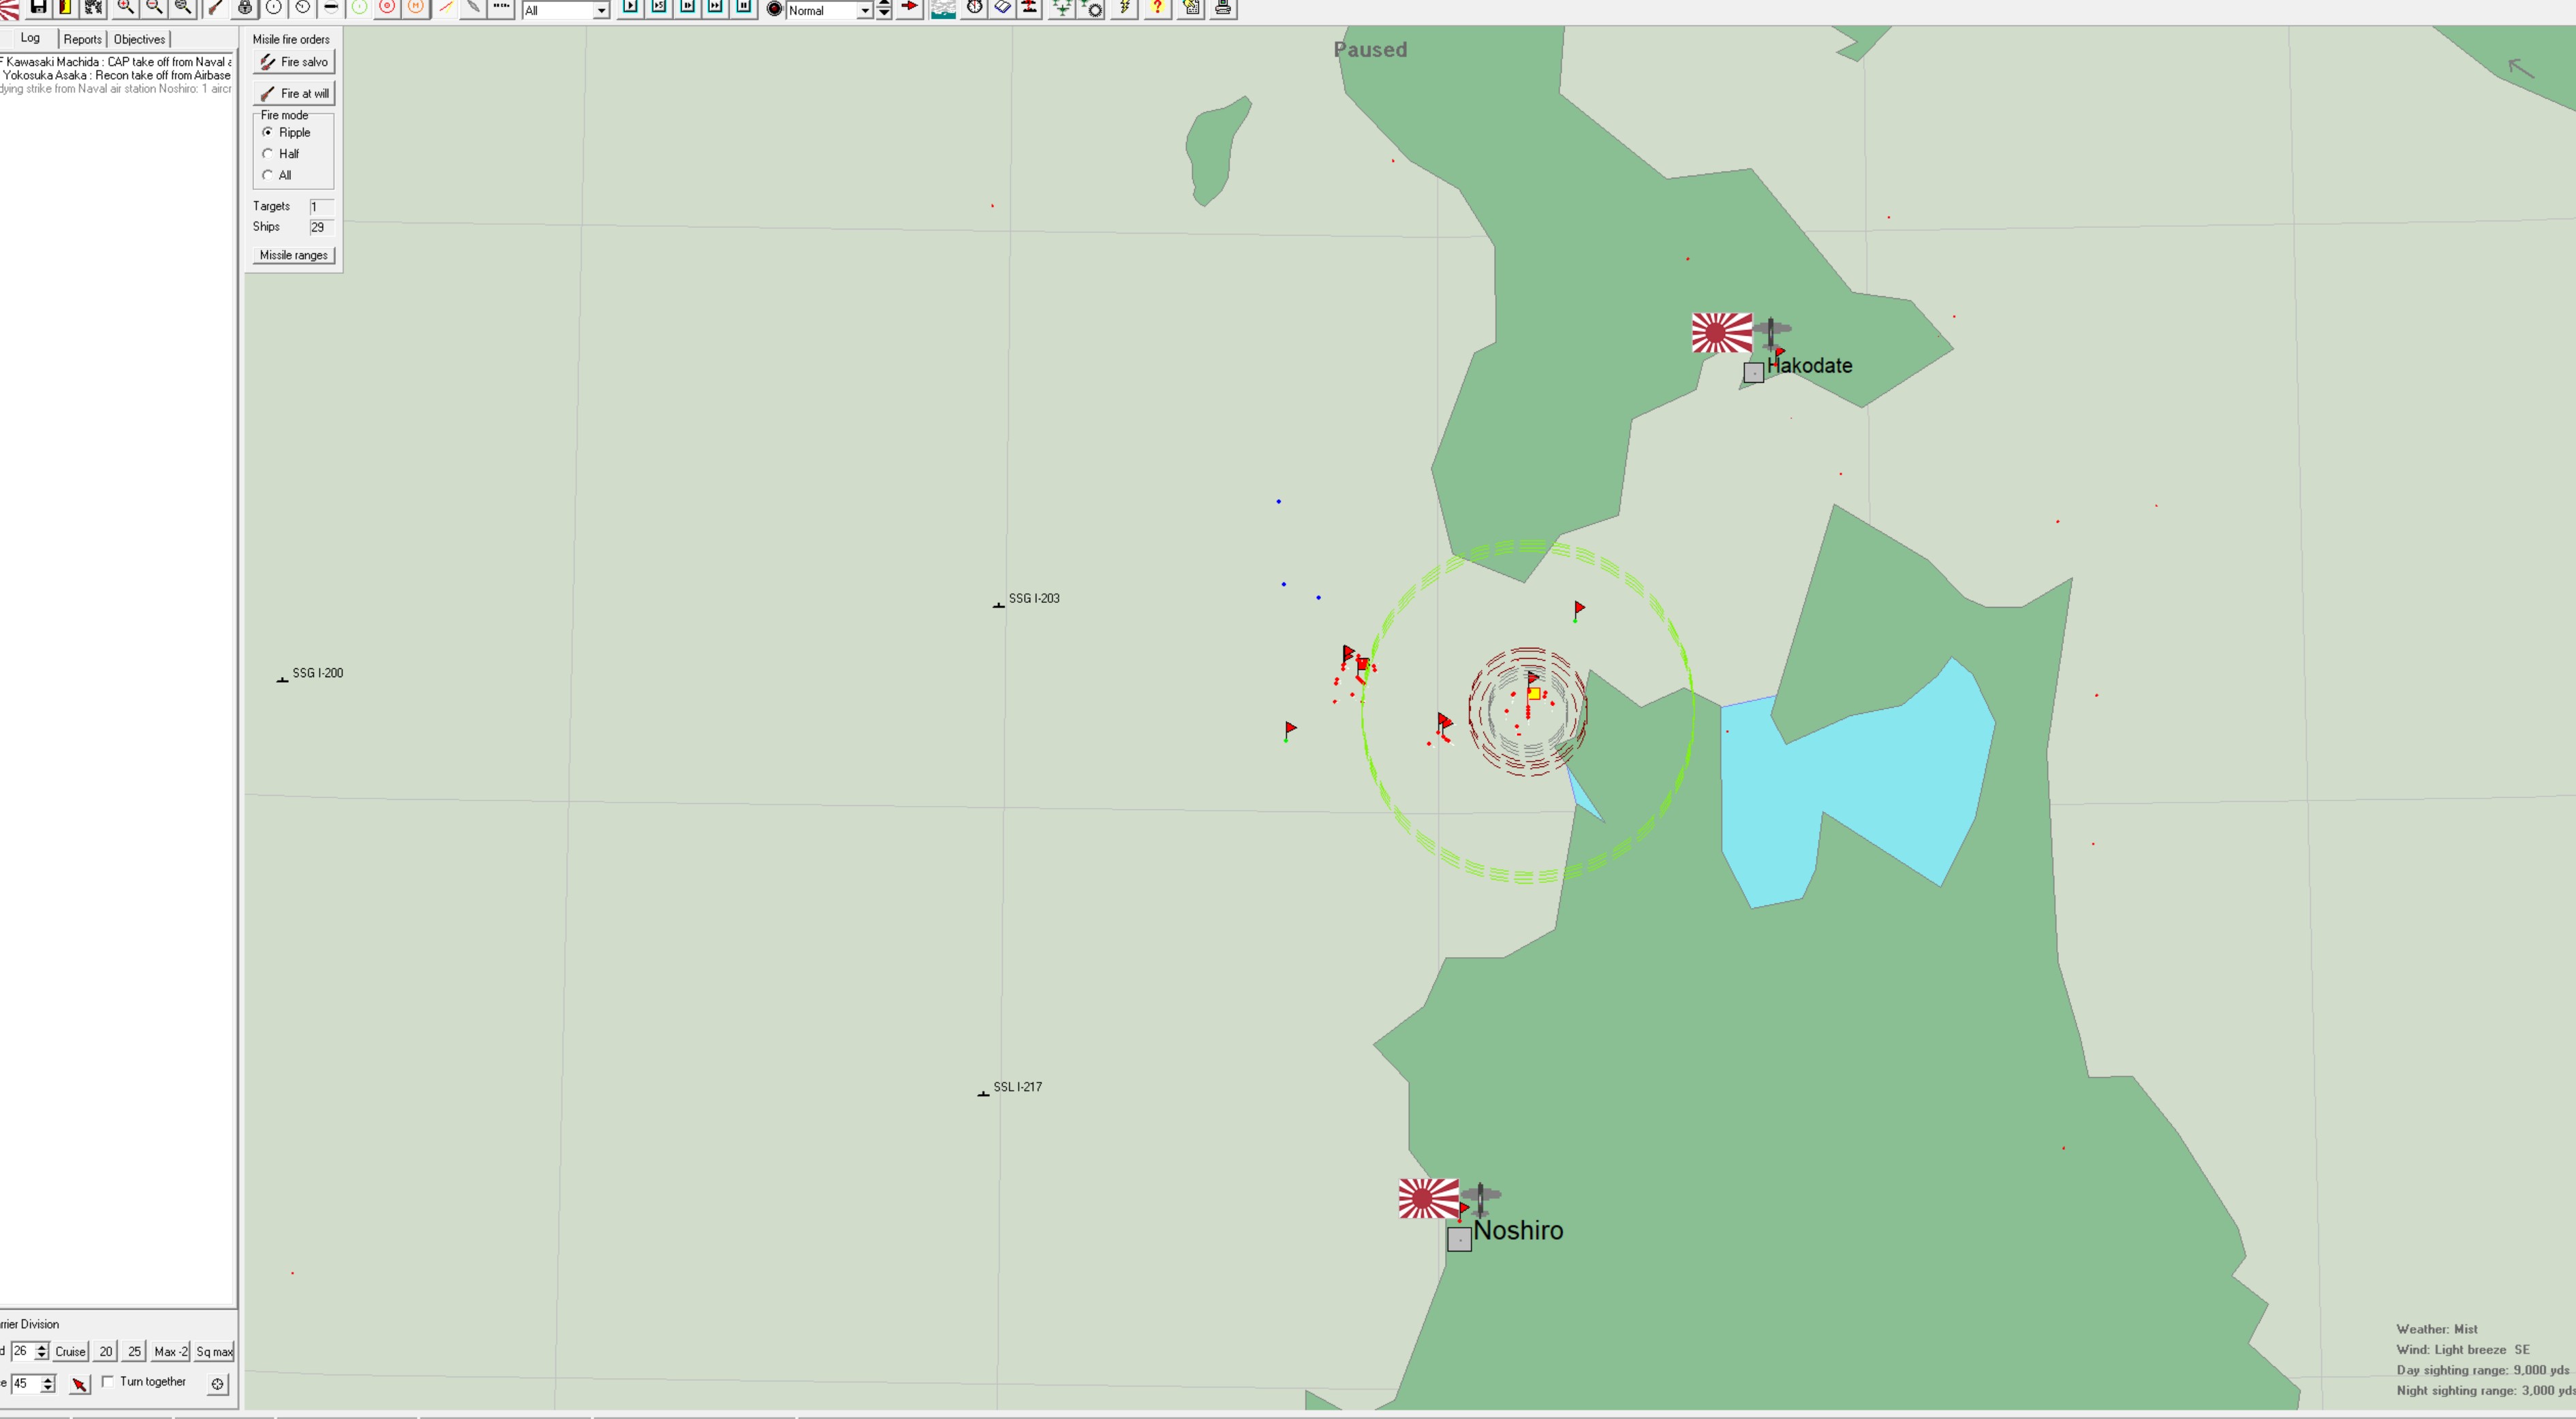Click the printer icon
The width and height of the screenshot is (2576, 1419).
[1222, 9]
